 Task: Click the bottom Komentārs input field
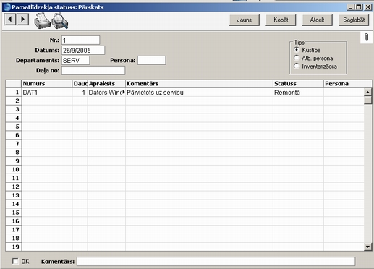[x=216, y=261]
